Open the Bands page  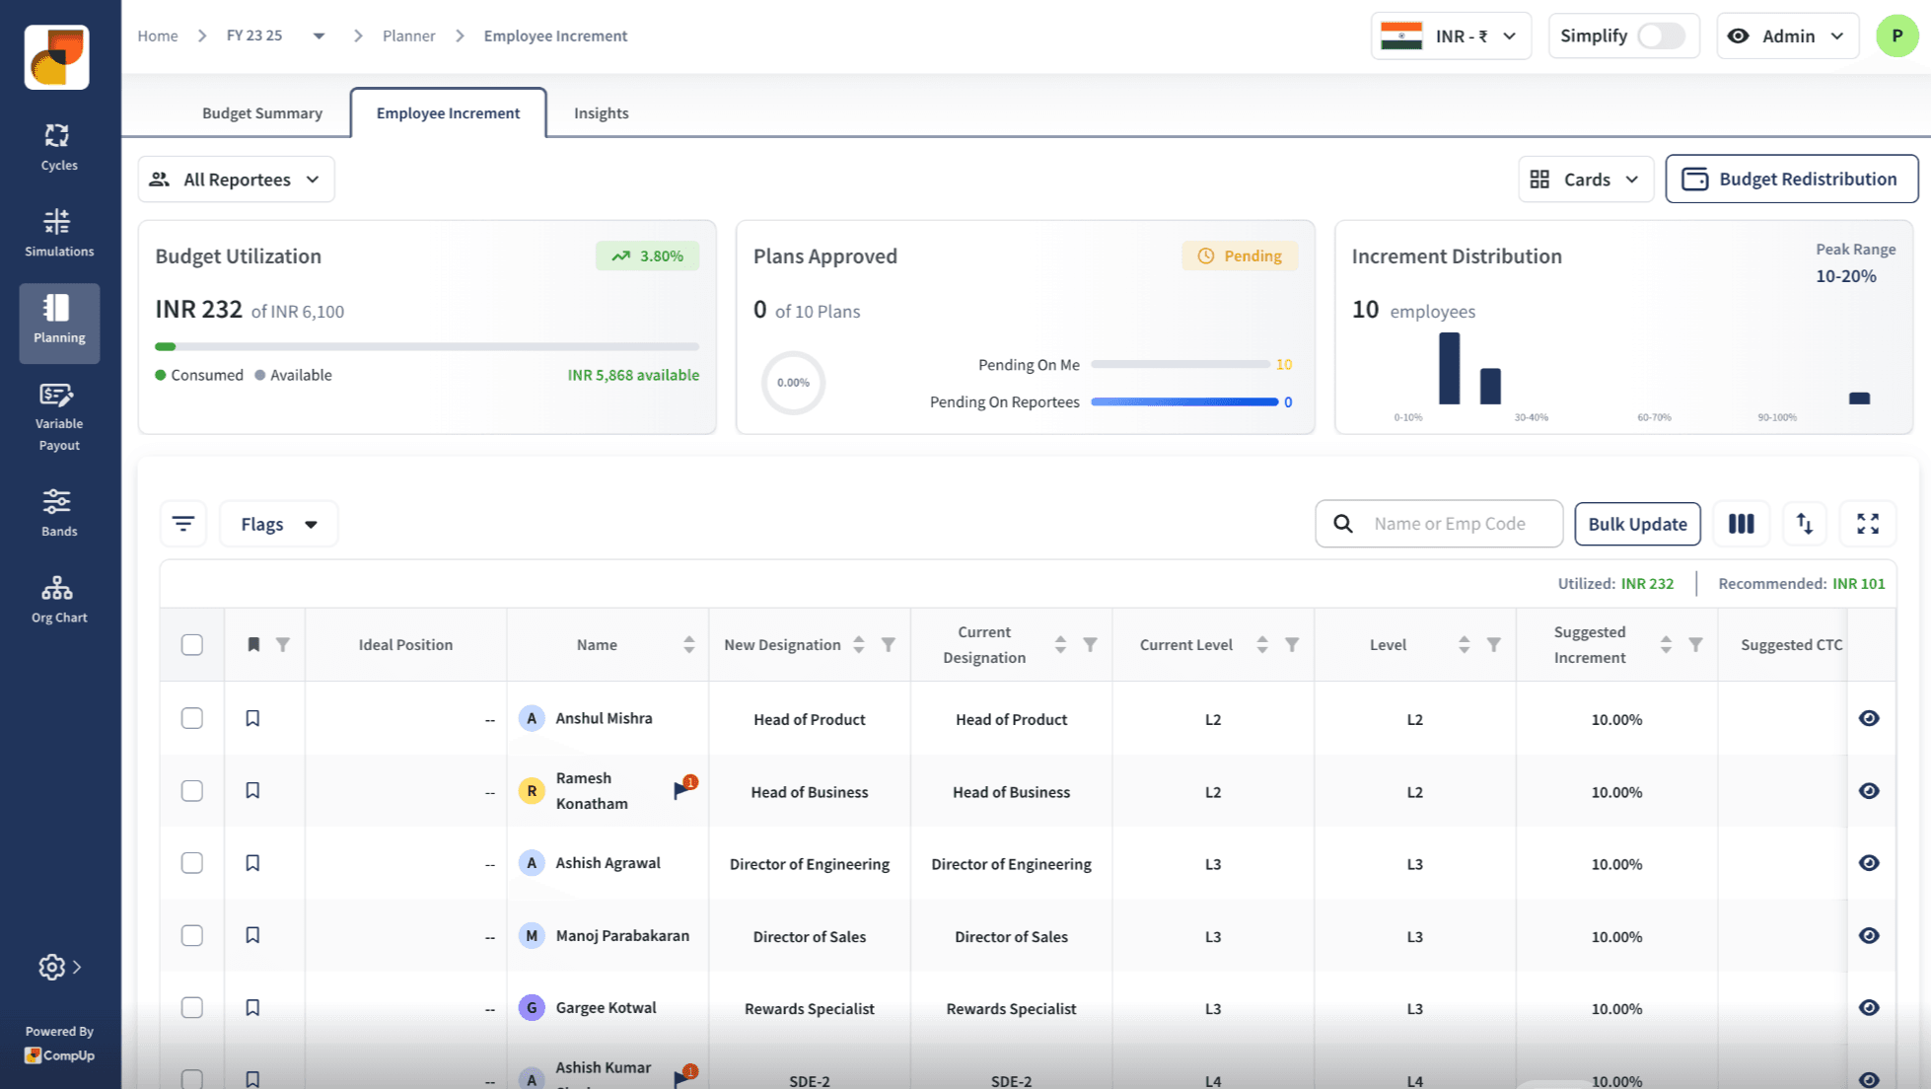click(x=58, y=512)
